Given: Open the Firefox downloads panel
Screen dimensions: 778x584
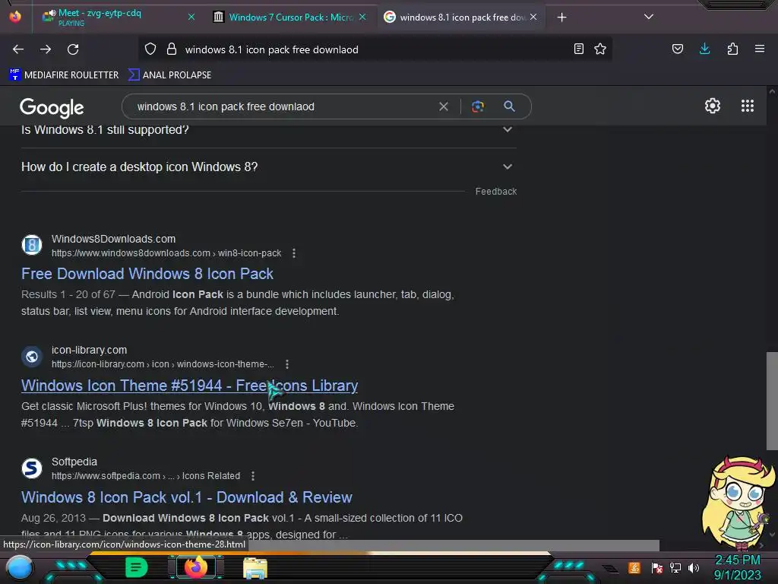Looking at the screenshot, I should tap(704, 49).
